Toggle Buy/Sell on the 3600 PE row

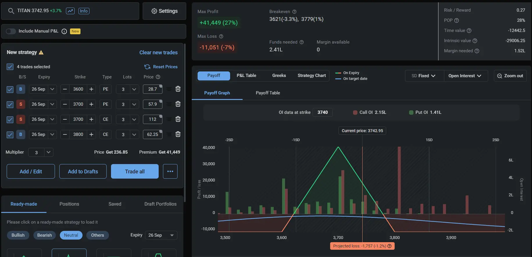[21, 89]
